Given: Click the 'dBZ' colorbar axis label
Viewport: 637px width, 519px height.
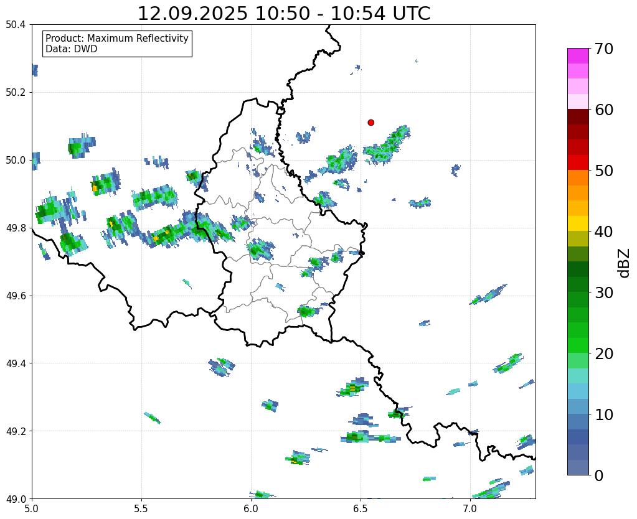Looking at the screenshot, I should (625, 263).
